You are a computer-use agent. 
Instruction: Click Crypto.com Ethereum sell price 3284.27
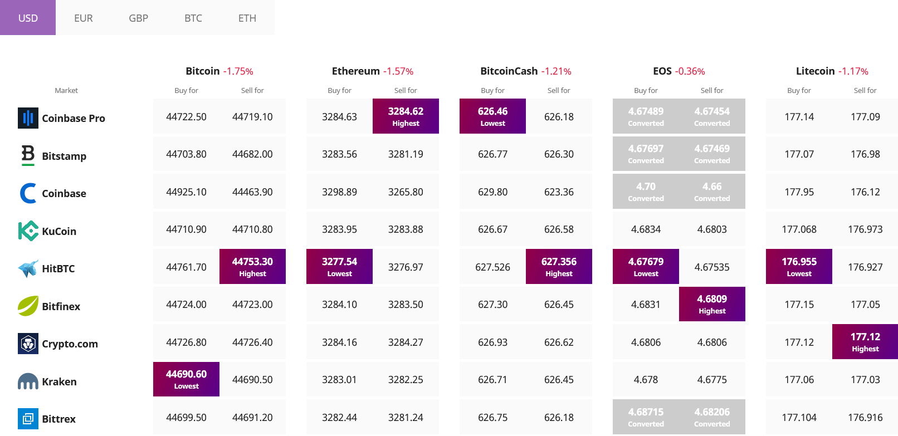click(x=406, y=342)
